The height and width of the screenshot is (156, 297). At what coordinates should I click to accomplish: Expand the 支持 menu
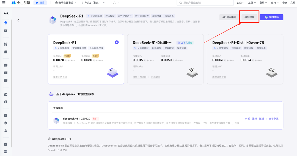tap(275, 3)
